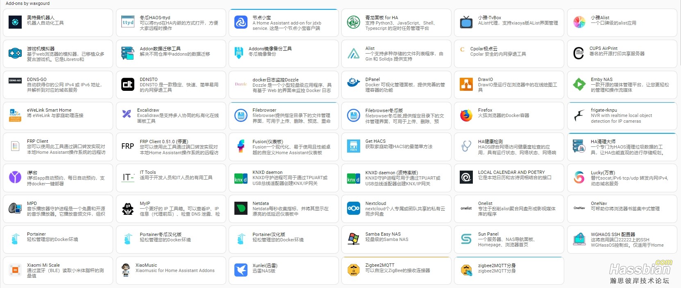Screen dimensions: 681x288
Task: Click the 小雅Alist colorful pinwheel icon
Action: click(579, 22)
